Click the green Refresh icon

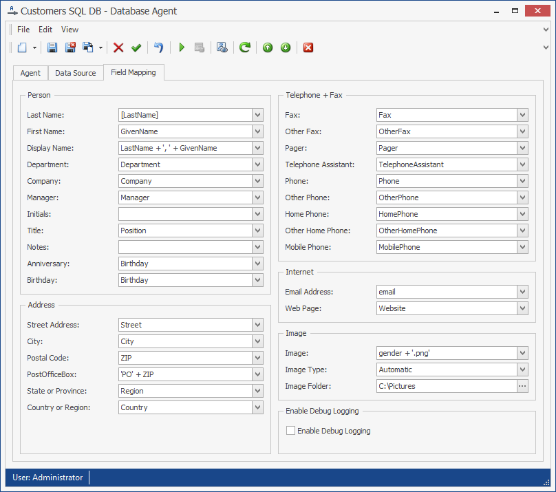245,47
